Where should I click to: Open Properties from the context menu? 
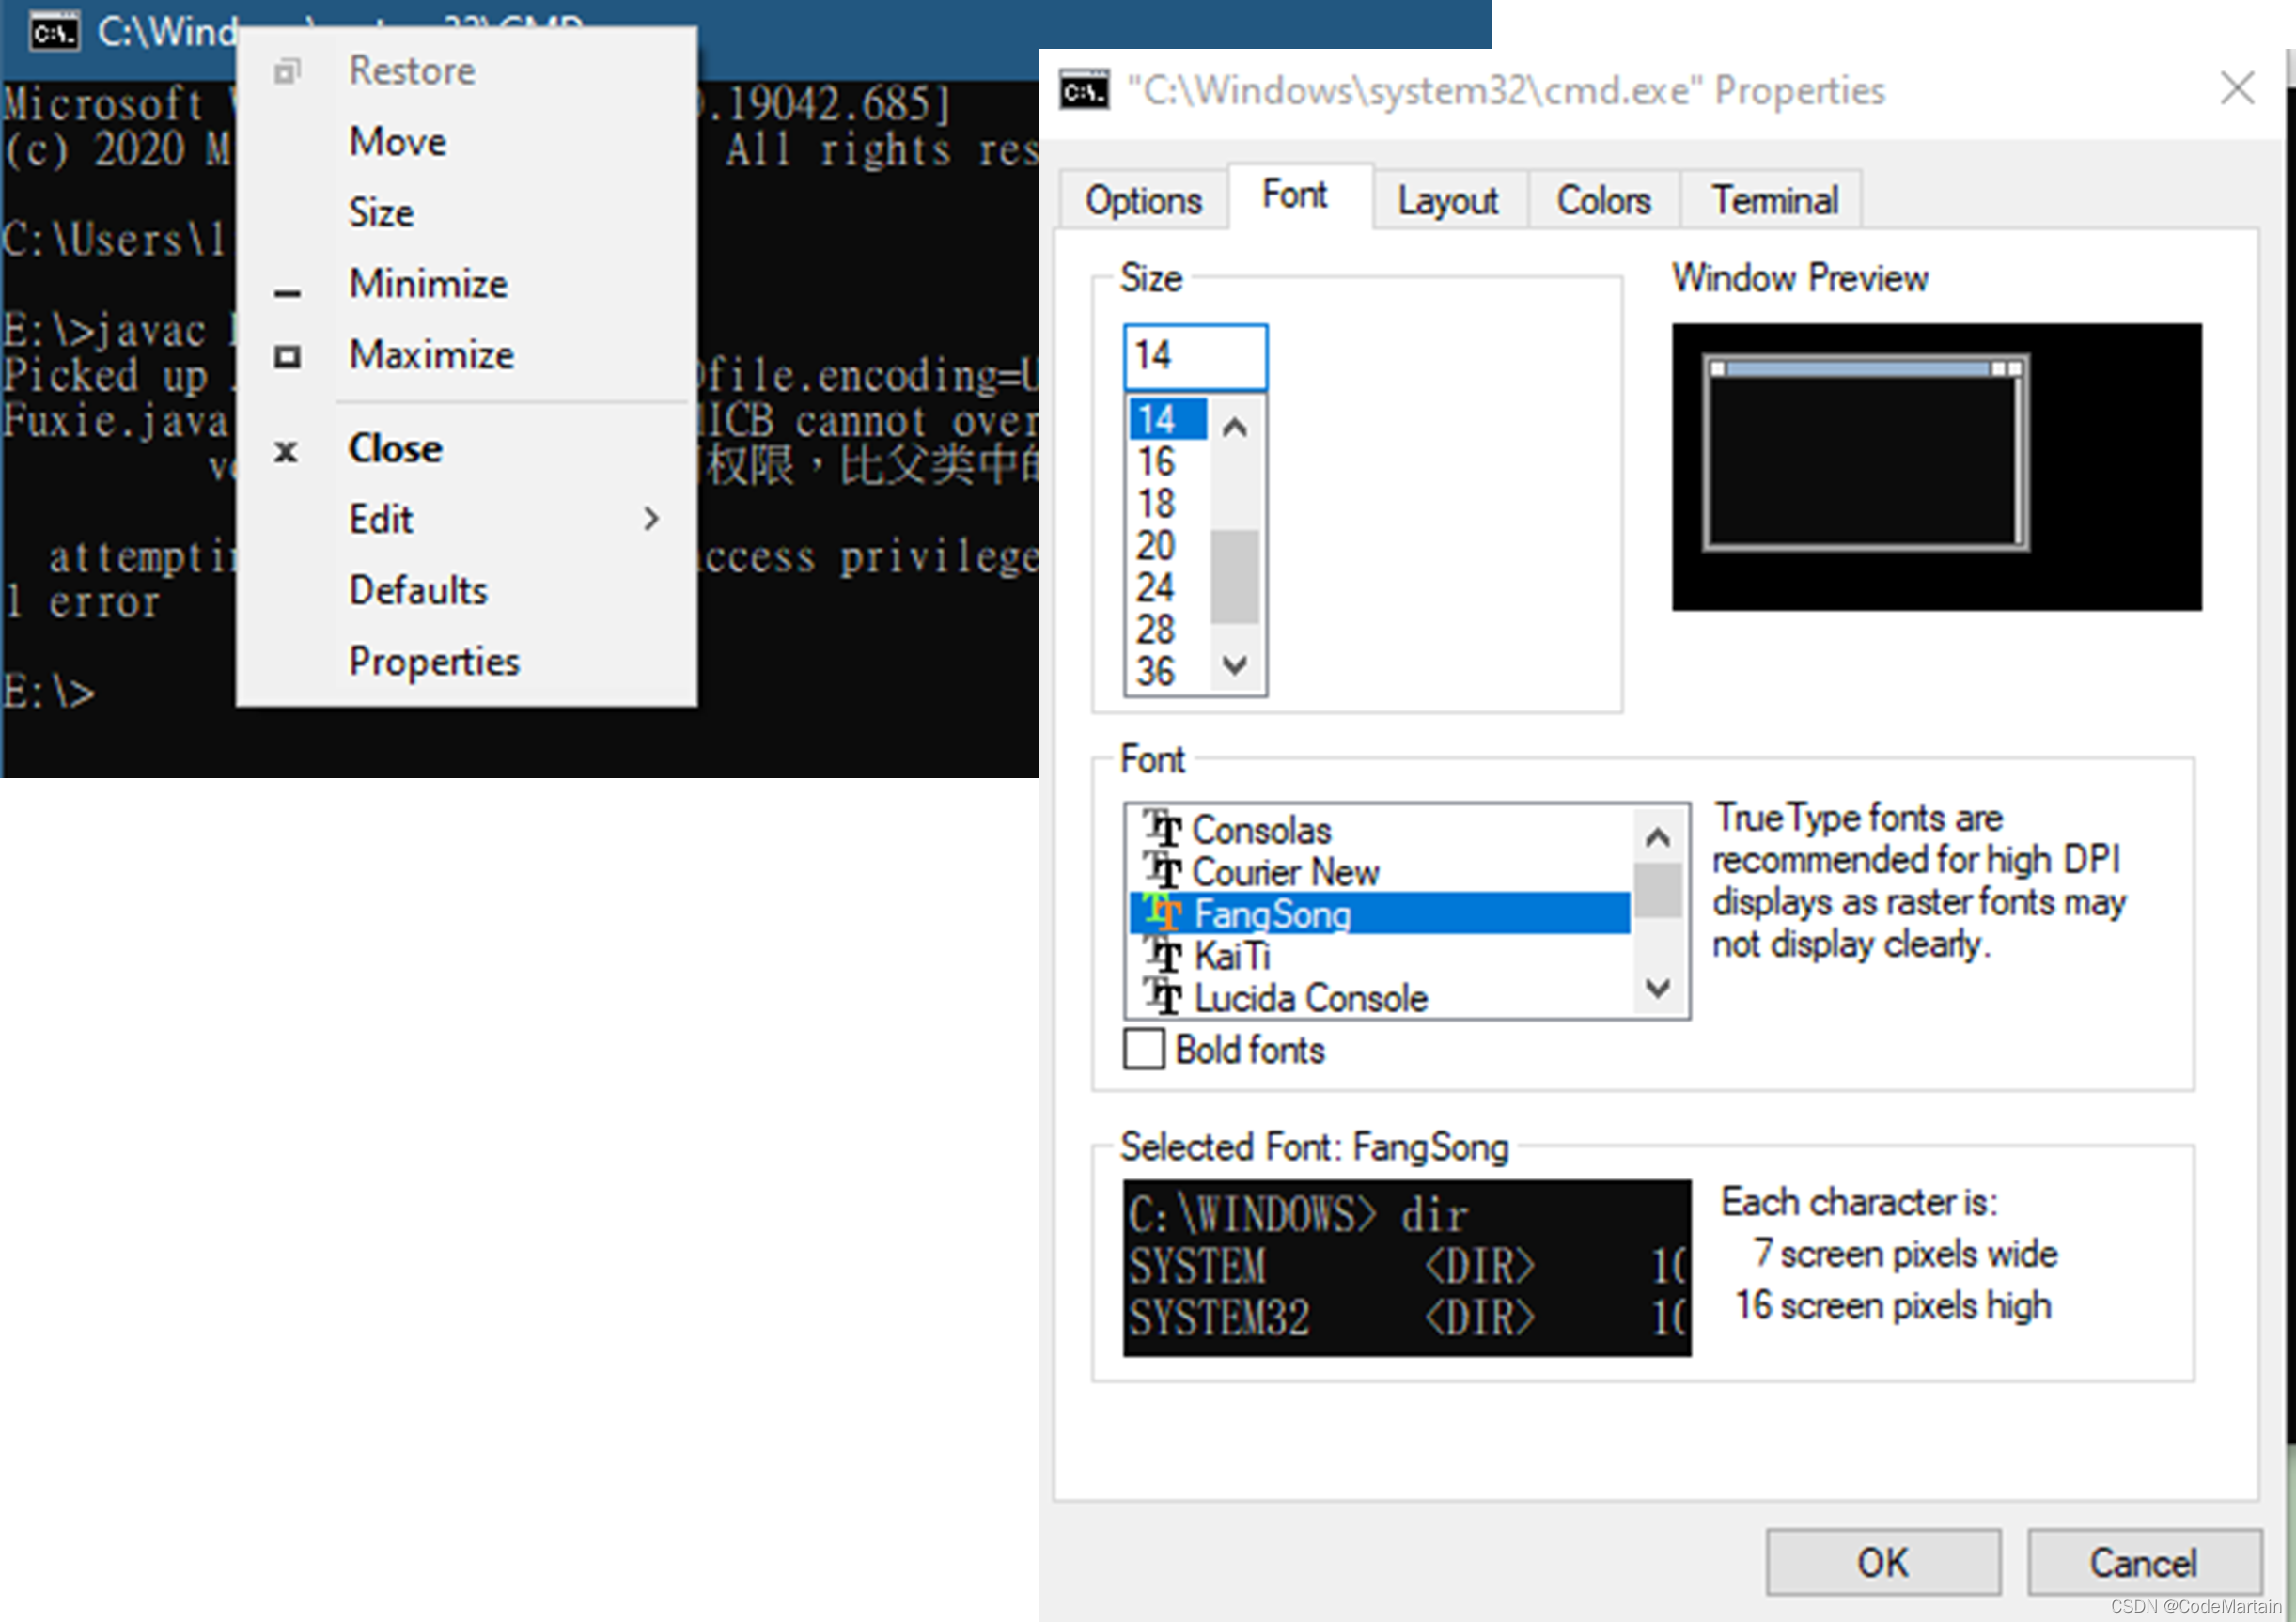(x=466, y=661)
